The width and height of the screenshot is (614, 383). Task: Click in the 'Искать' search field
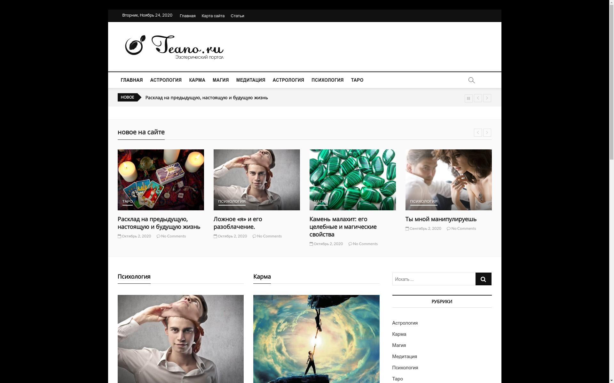point(434,279)
